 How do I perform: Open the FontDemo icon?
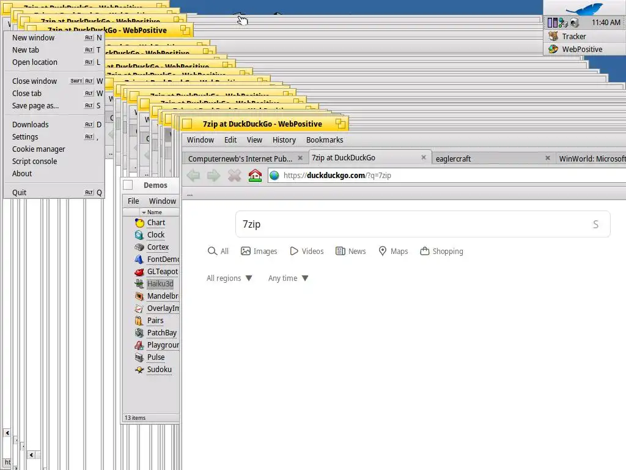point(139,259)
